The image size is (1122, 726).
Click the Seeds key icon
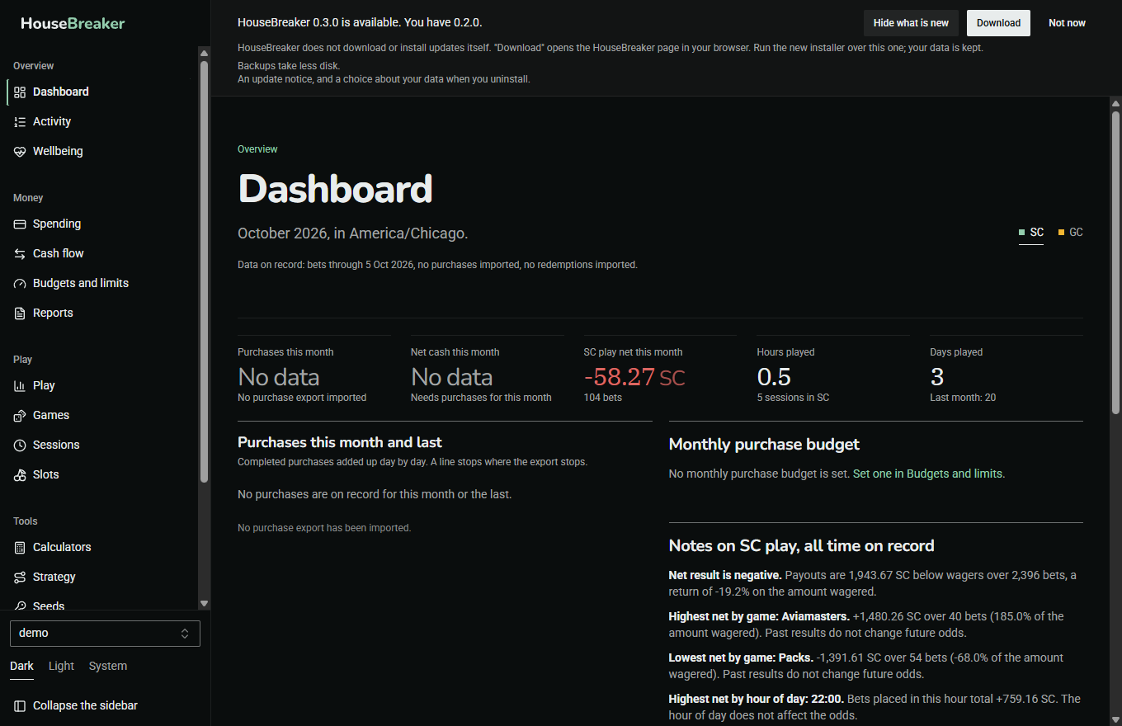(x=20, y=606)
